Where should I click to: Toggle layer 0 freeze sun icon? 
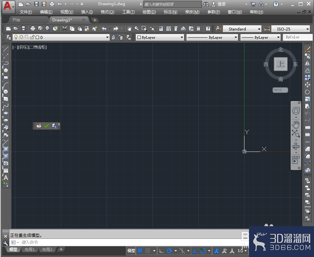(21, 37)
